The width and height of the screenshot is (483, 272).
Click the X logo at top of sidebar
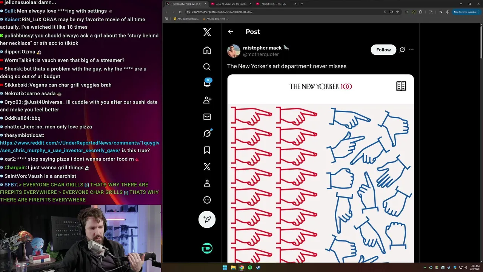pos(207,32)
